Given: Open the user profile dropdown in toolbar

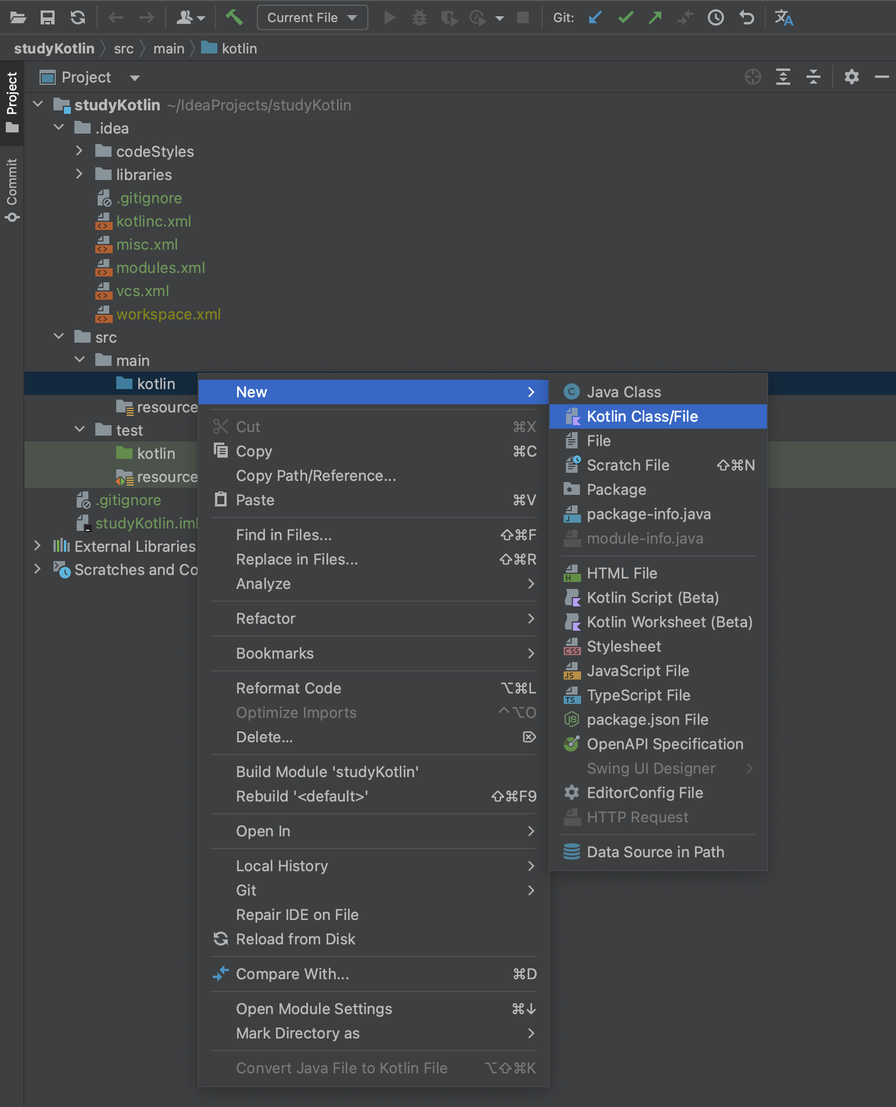Looking at the screenshot, I should click(191, 18).
